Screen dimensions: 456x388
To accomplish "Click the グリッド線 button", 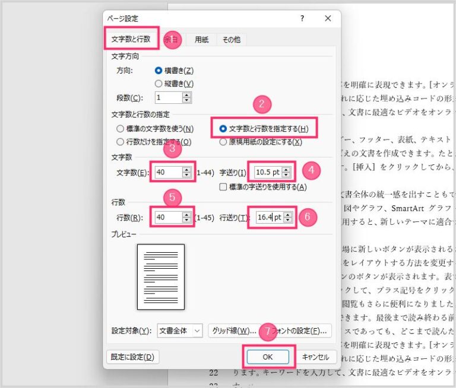I will 234,330.
